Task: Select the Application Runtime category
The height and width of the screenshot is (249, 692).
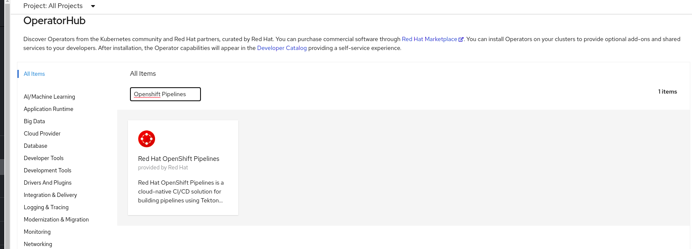Action: 48,109
